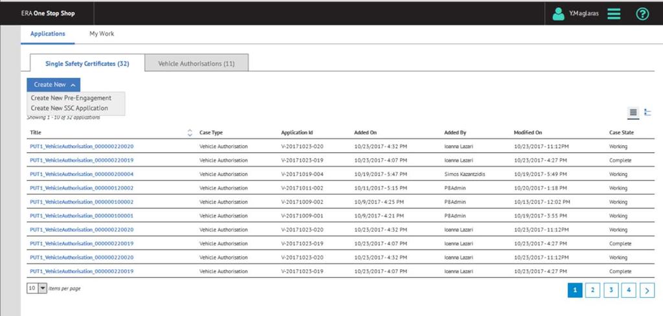Image resolution: width=663 pixels, height=316 pixels.
Task: Click the Y.Maglaras username
Action: click(583, 14)
